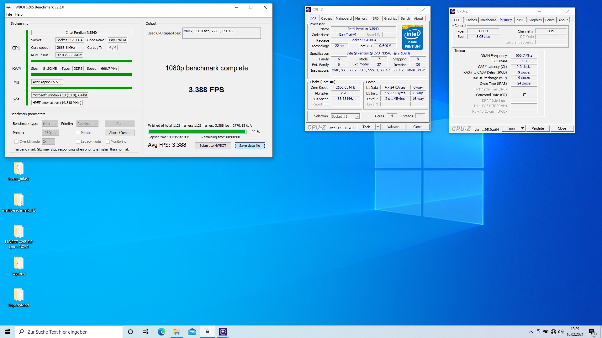
Task: Open Cortana from the taskbar
Action: (x=130, y=332)
